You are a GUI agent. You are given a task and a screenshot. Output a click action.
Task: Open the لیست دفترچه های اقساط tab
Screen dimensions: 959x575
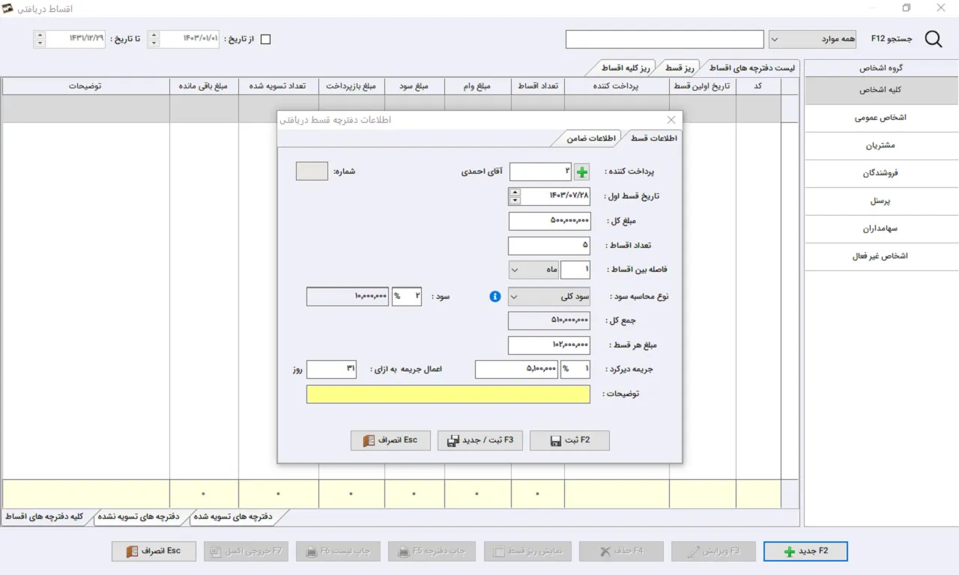751,68
